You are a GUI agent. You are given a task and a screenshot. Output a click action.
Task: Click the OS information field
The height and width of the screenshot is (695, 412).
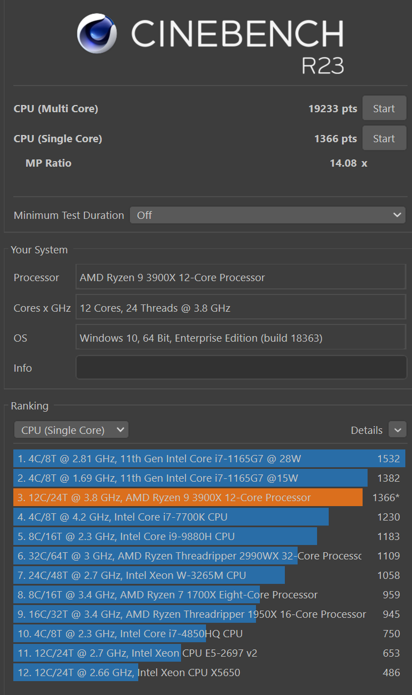pyautogui.click(x=240, y=338)
